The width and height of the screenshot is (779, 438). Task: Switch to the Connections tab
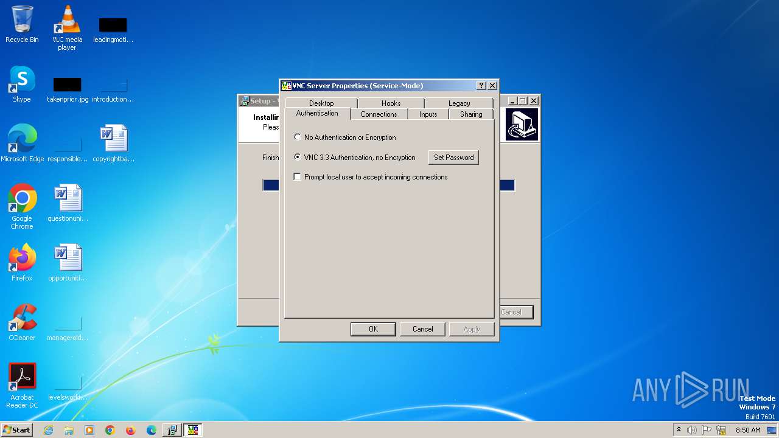(x=379, y=114)
